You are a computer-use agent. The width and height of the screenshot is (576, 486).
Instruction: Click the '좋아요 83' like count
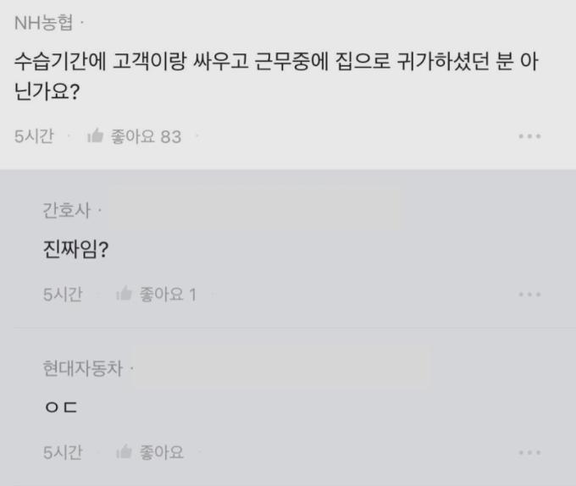(x=146, y=136)
